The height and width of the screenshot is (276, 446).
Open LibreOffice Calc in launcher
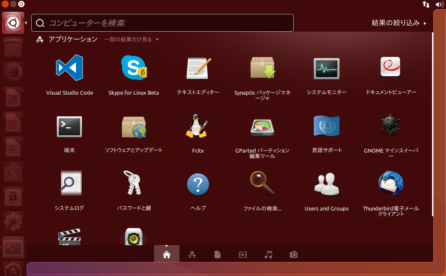13,122
